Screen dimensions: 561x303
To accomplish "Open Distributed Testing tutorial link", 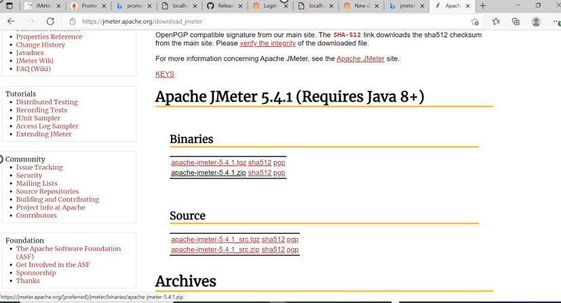I will pyautogui.click(x=47, y=102).
